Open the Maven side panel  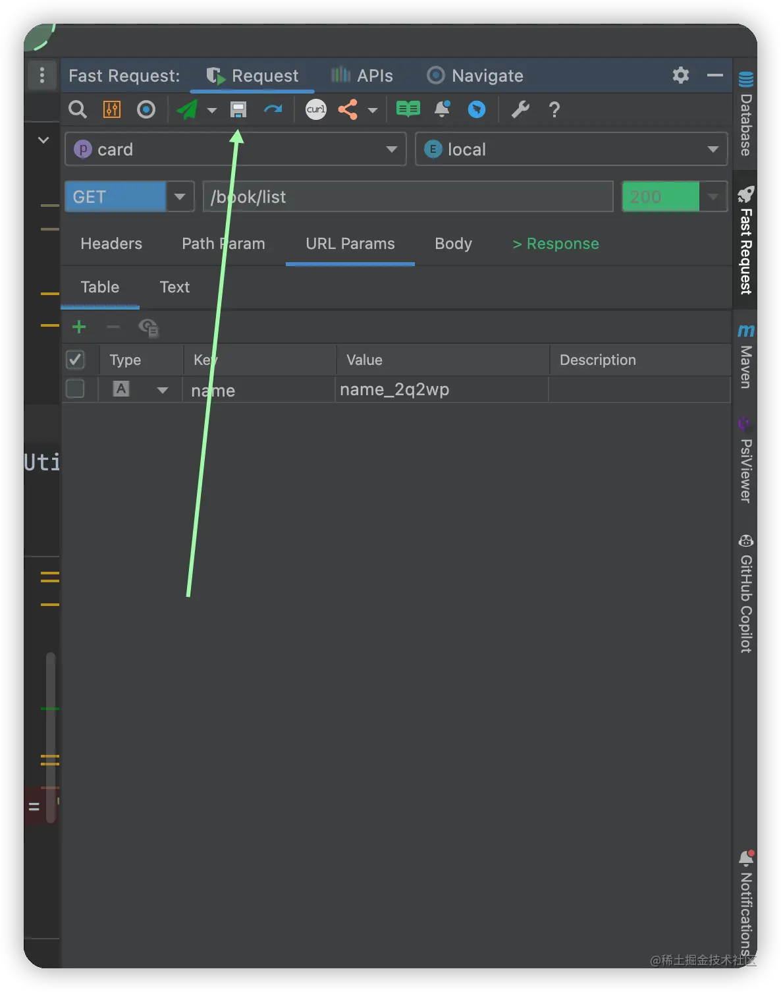745,356
